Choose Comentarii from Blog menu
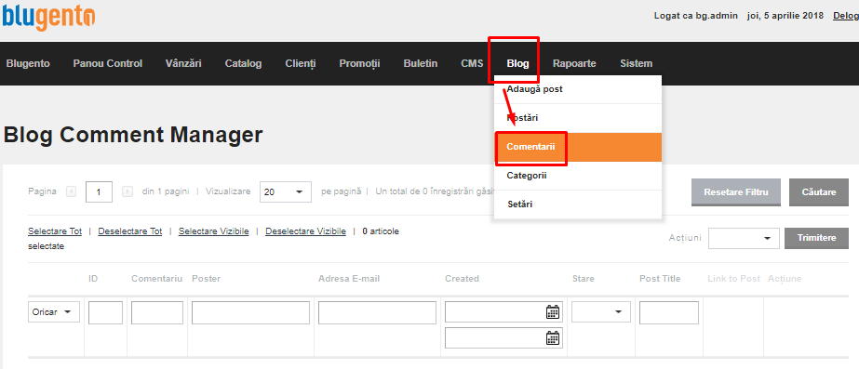859x369 pixels. point(578,147)
